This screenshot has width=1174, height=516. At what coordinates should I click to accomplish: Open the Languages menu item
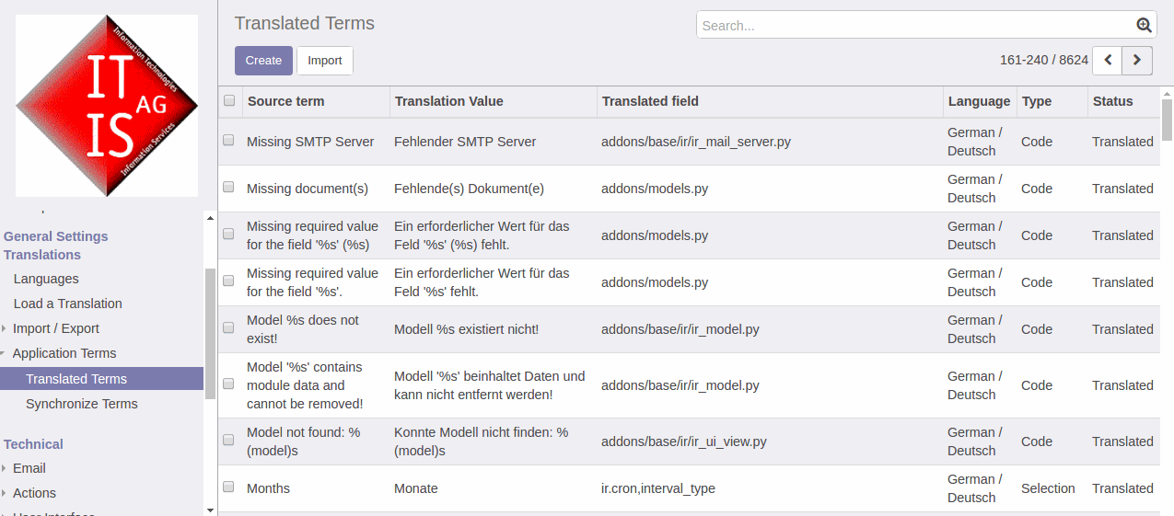tap(46, 279)
